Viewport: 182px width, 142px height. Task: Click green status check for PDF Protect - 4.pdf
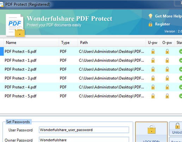181,87
